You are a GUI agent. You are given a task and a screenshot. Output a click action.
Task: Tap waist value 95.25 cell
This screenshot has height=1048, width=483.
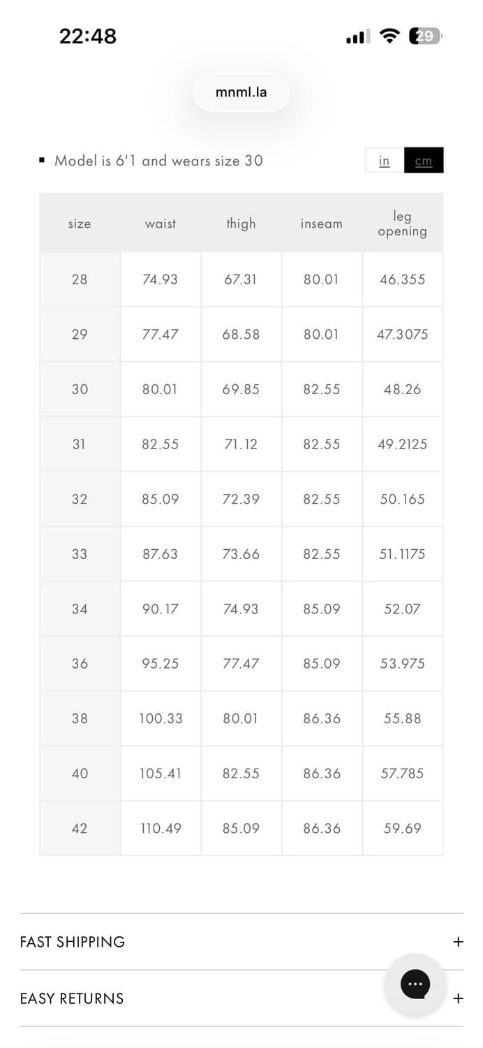161,663
